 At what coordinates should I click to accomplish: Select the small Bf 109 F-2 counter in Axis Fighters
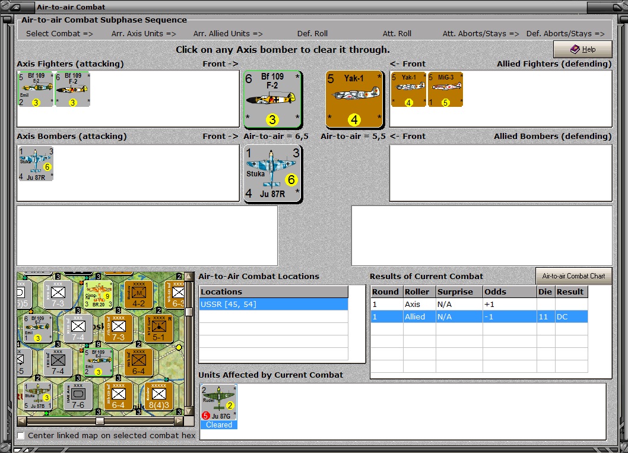[72, 89]
